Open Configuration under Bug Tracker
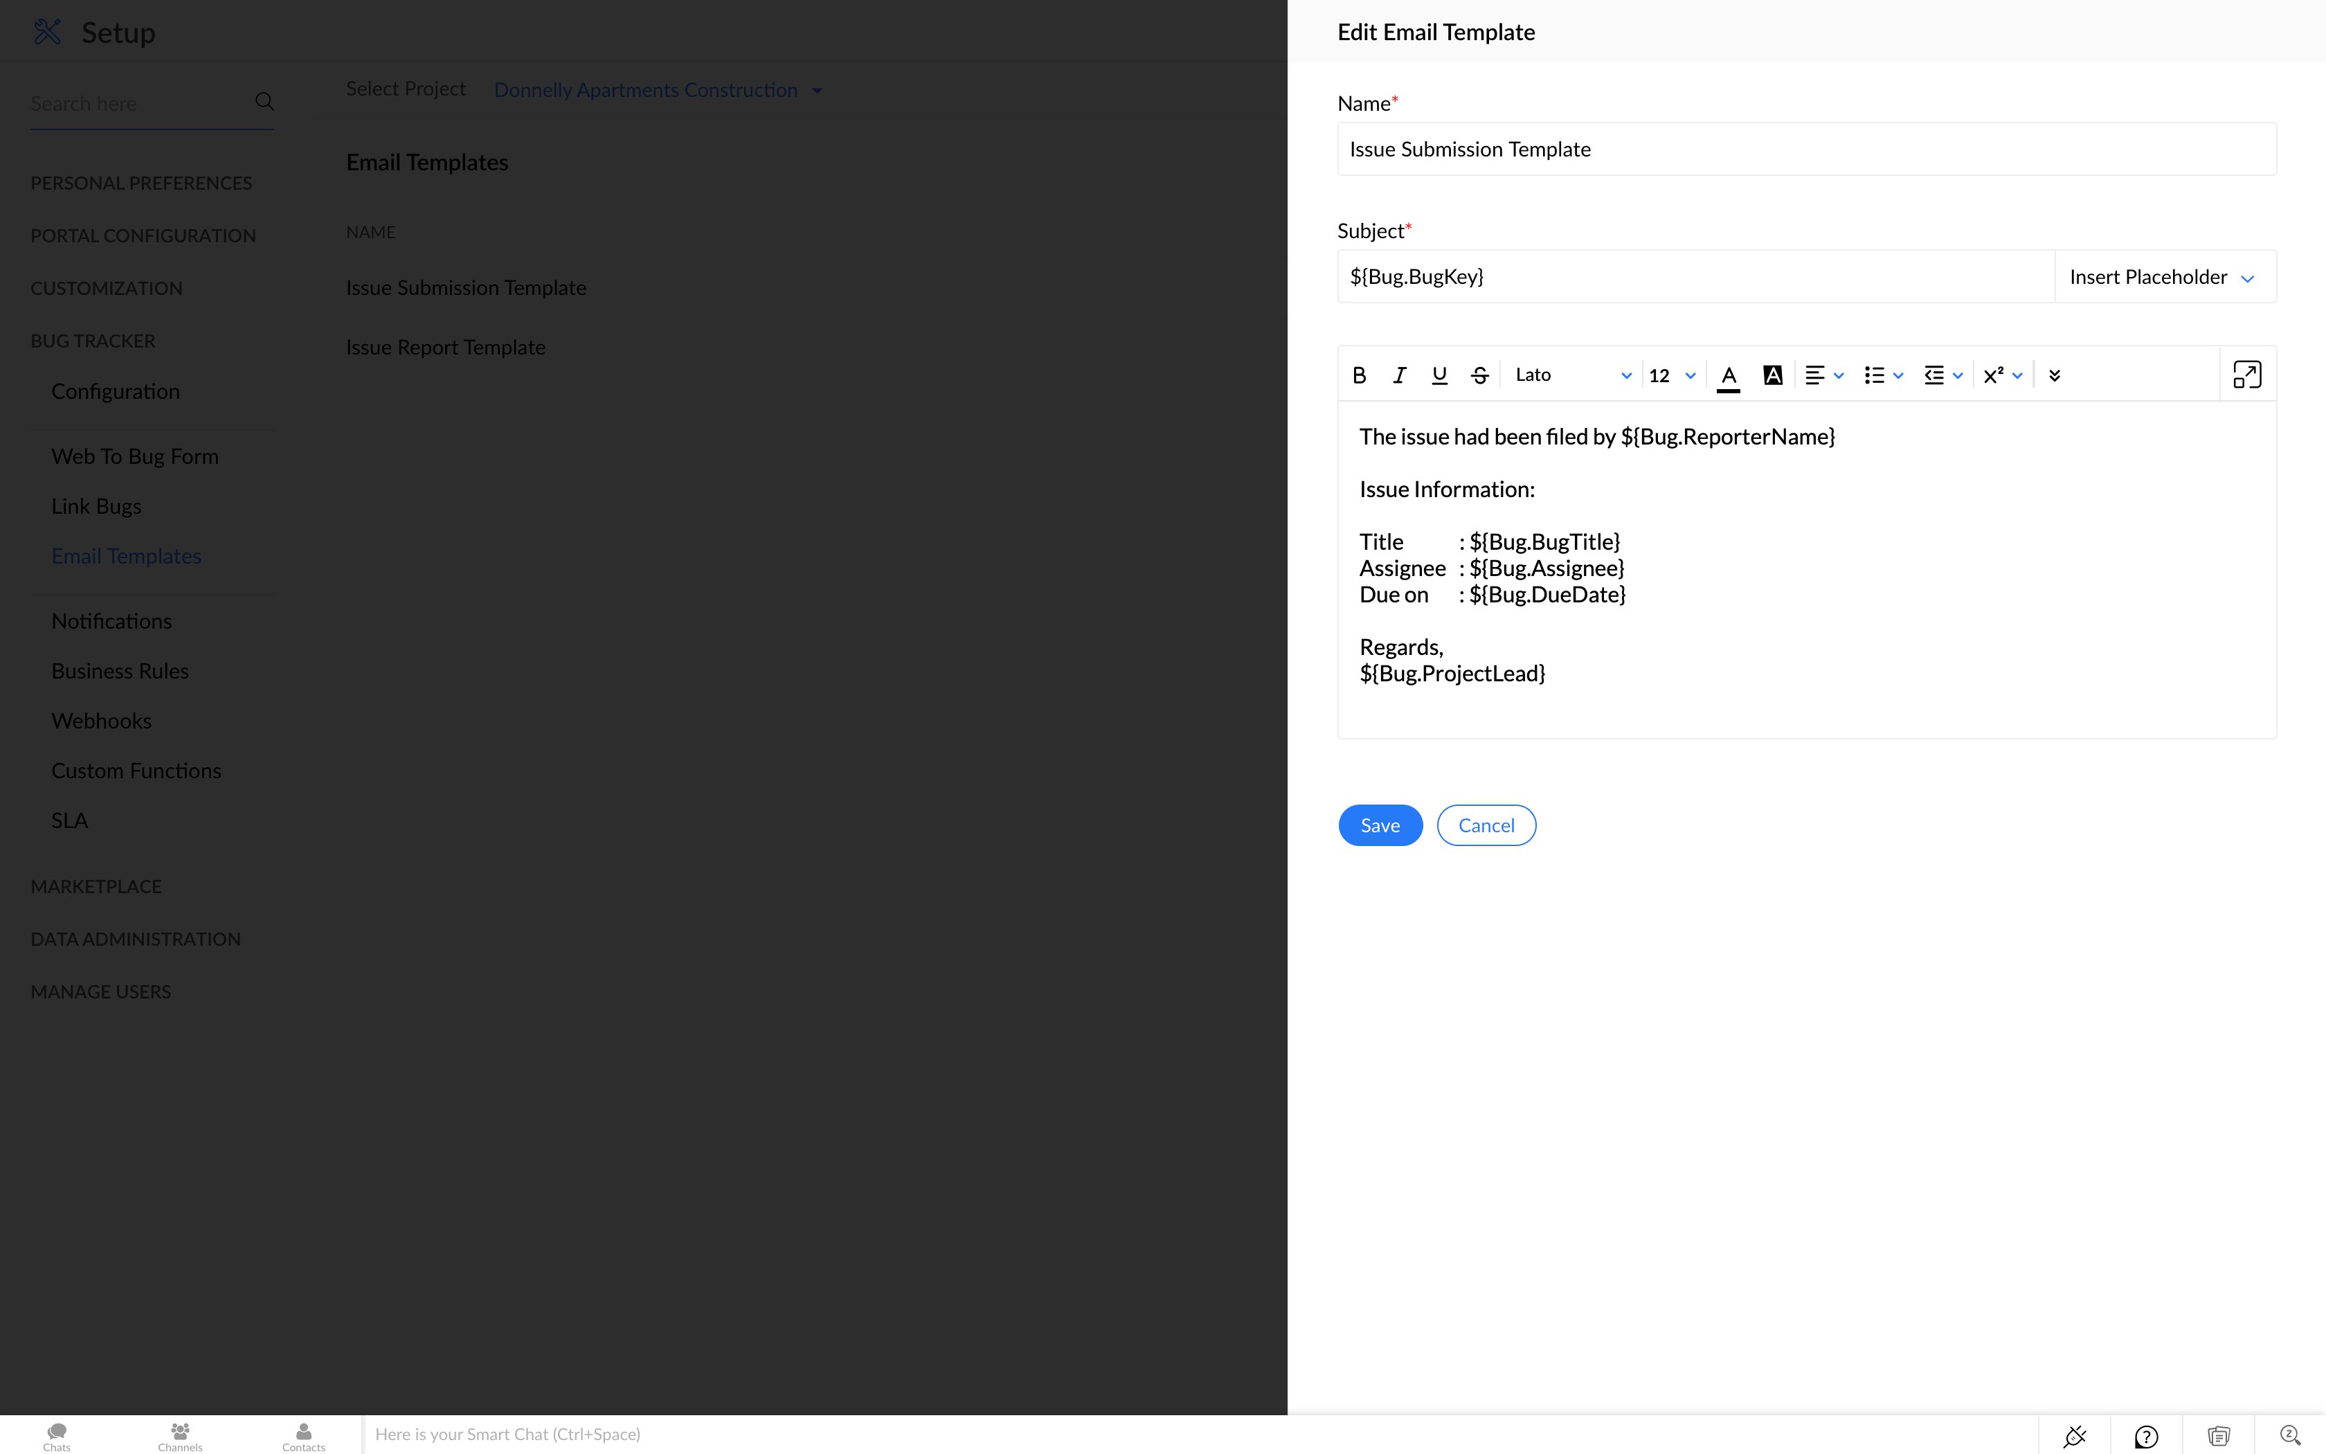Viewport: 2326px width, 1454px height. click(116, 391)
